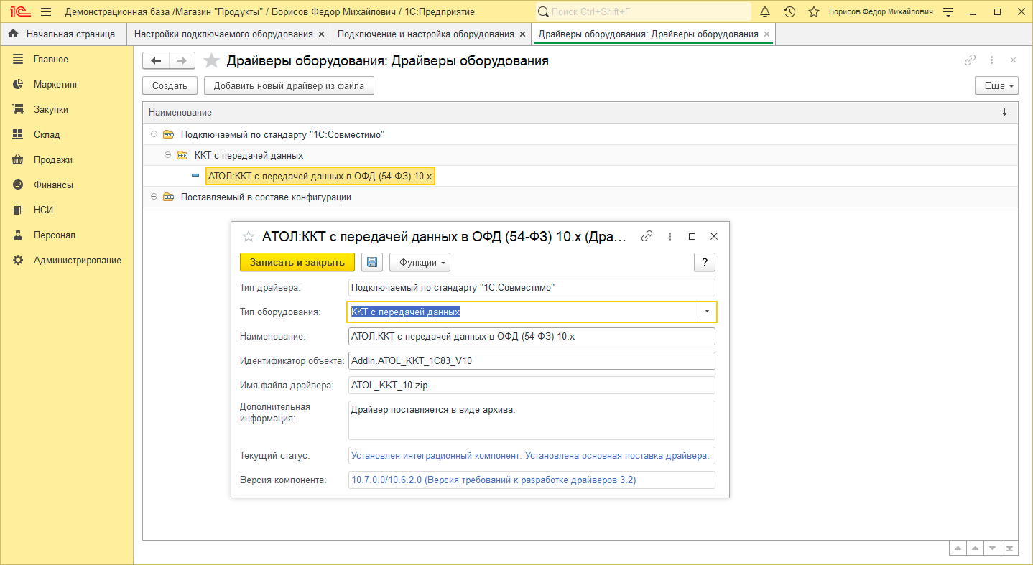1033x565 pixels.
Task: Collapse the "Подключаемый по стандарту" group
Action: click(154, 134)
